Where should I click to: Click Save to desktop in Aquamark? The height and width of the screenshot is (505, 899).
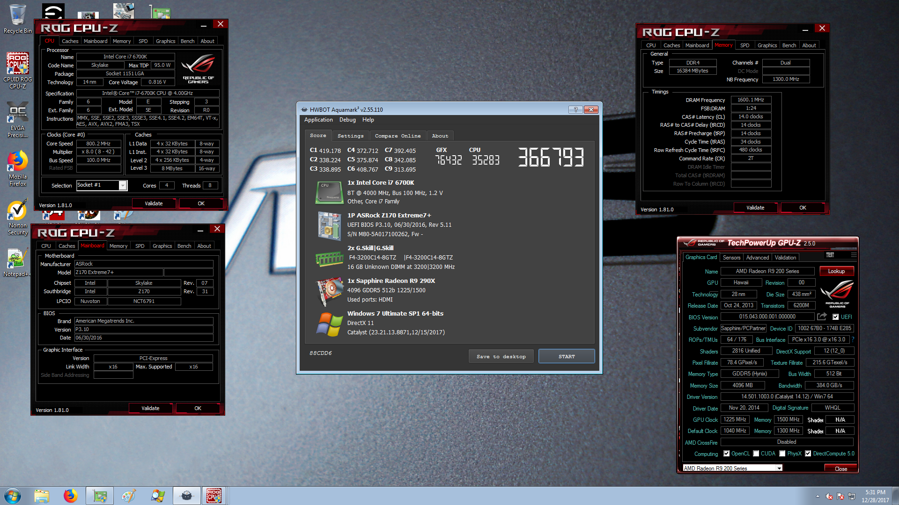[x=501, y=356]
